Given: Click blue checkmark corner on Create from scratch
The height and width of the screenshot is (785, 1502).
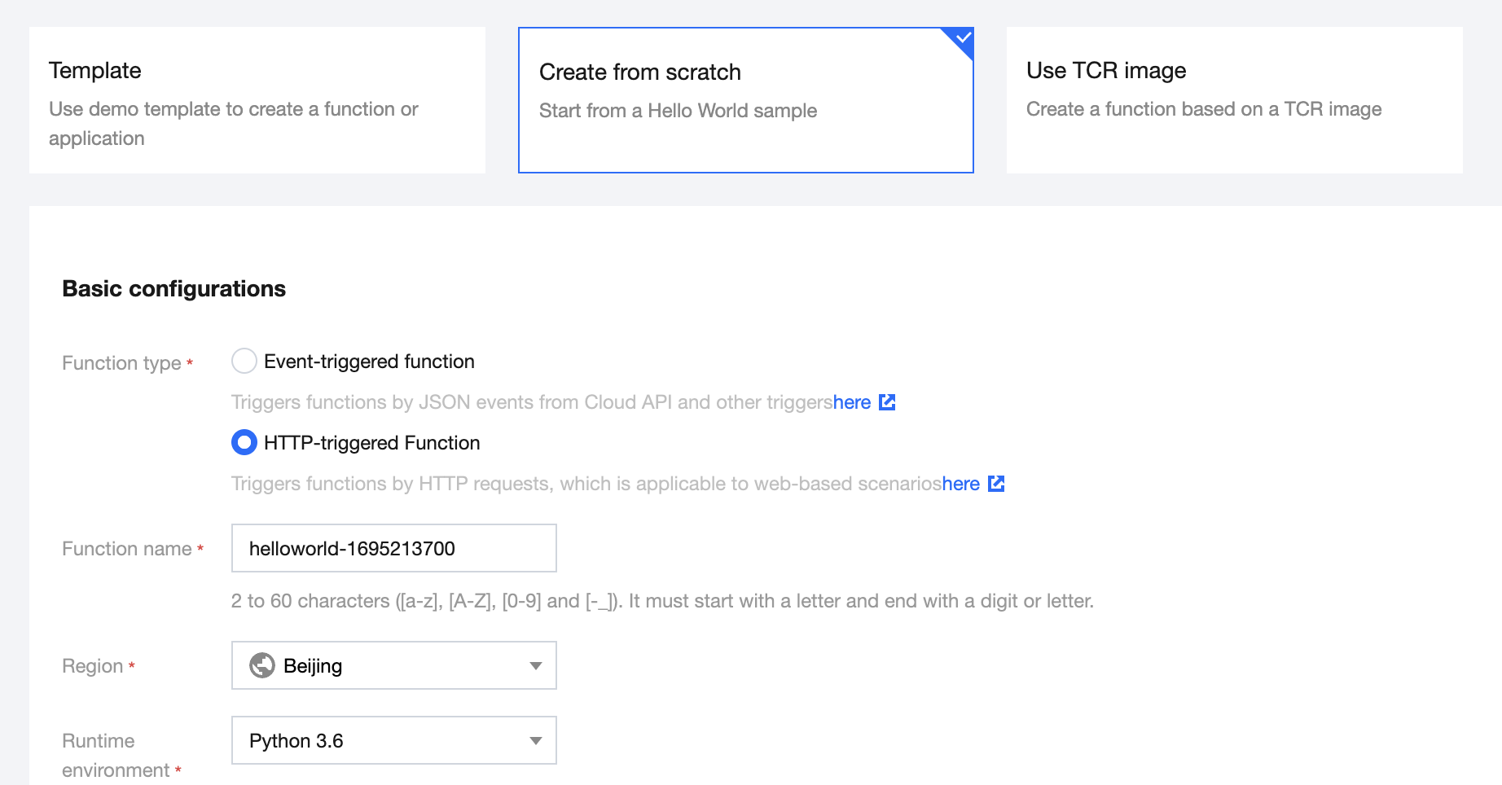Looking at the screenshot, I should (962, 39).
